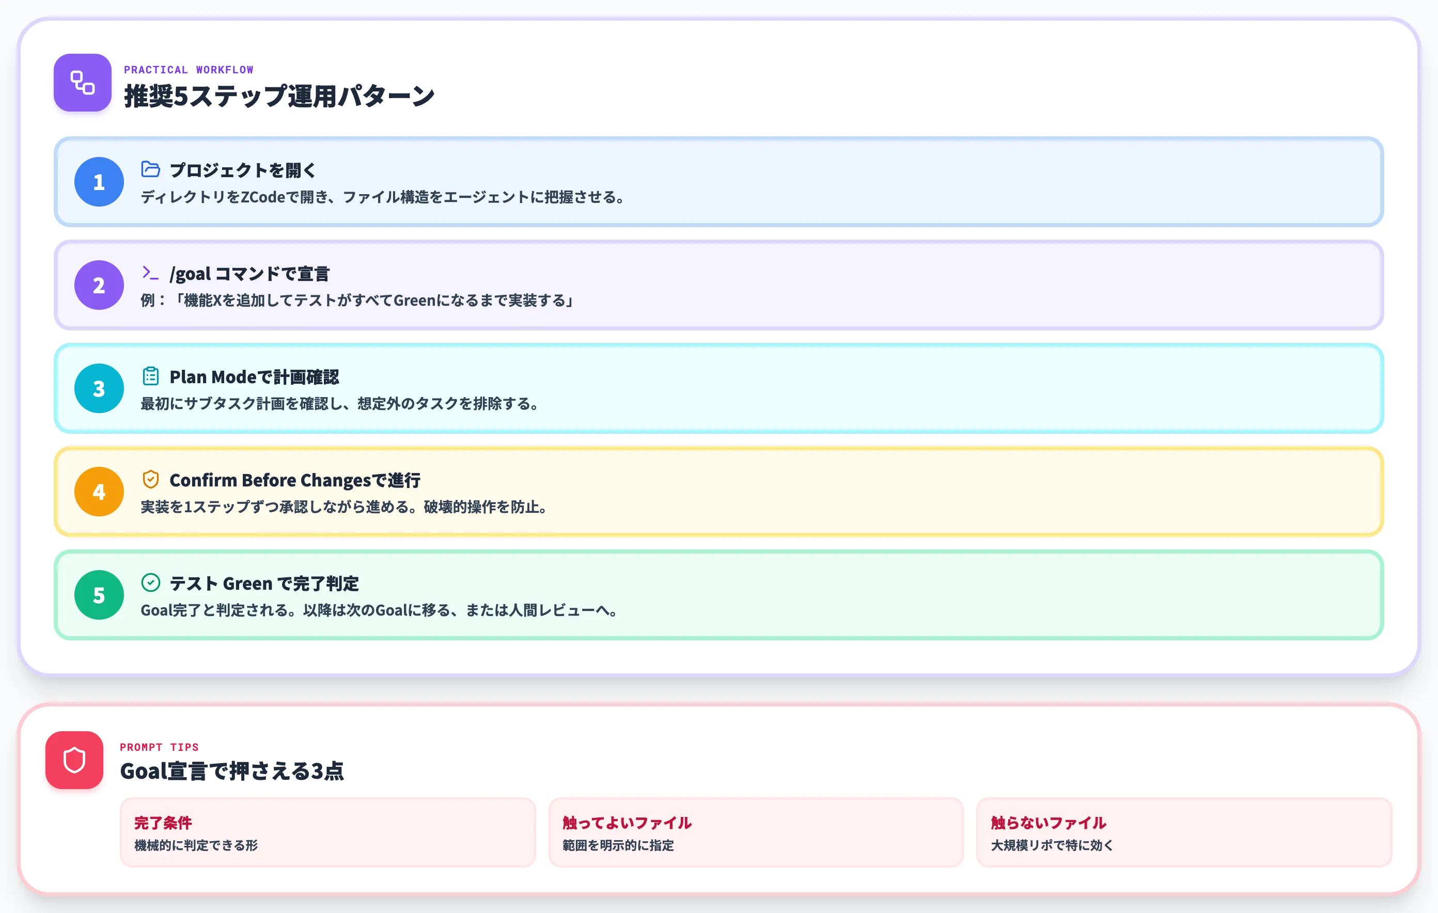The width and height of the screenshot is (1438, 913).
Task: Click the step title プロジェクトを開く
Action: click(242, 170)
